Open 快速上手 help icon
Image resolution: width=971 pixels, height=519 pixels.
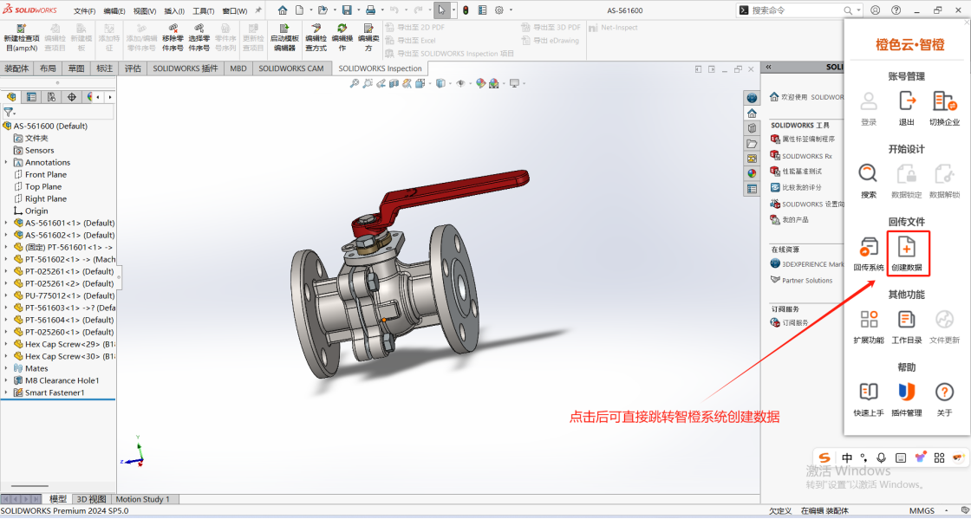tap(868, 399)
